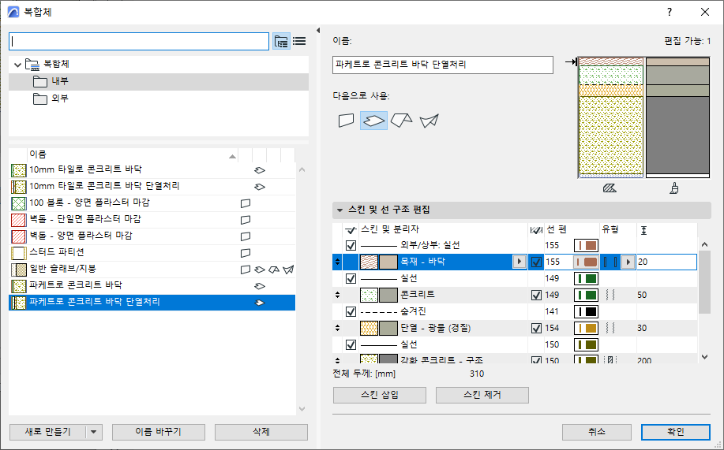This screenshot has height=450, width=724.
Task: Click the 스킨 제거 button
Action: [482, 395]
